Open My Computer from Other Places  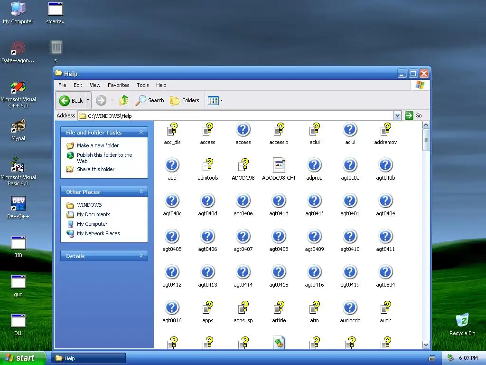click(x=92, y=224)
